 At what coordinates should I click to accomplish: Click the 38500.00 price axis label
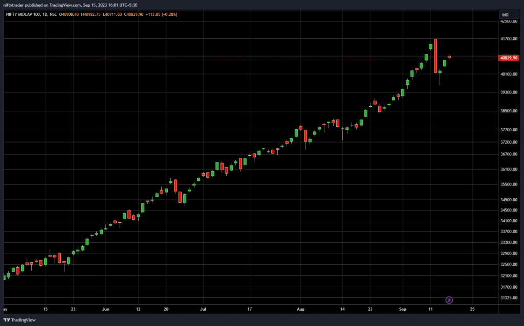click(509, 111)
